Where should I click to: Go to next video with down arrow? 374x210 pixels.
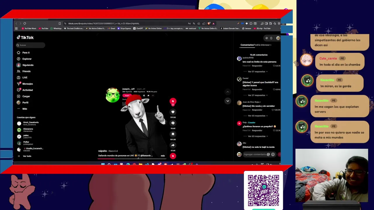click(228, 101)
